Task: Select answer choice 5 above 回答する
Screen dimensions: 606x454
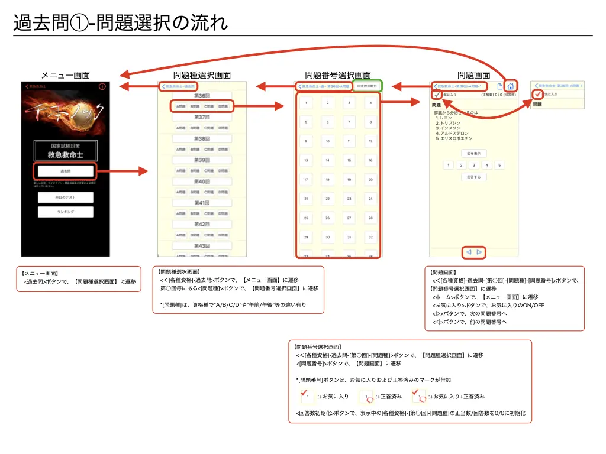Action: click(499, 166)
